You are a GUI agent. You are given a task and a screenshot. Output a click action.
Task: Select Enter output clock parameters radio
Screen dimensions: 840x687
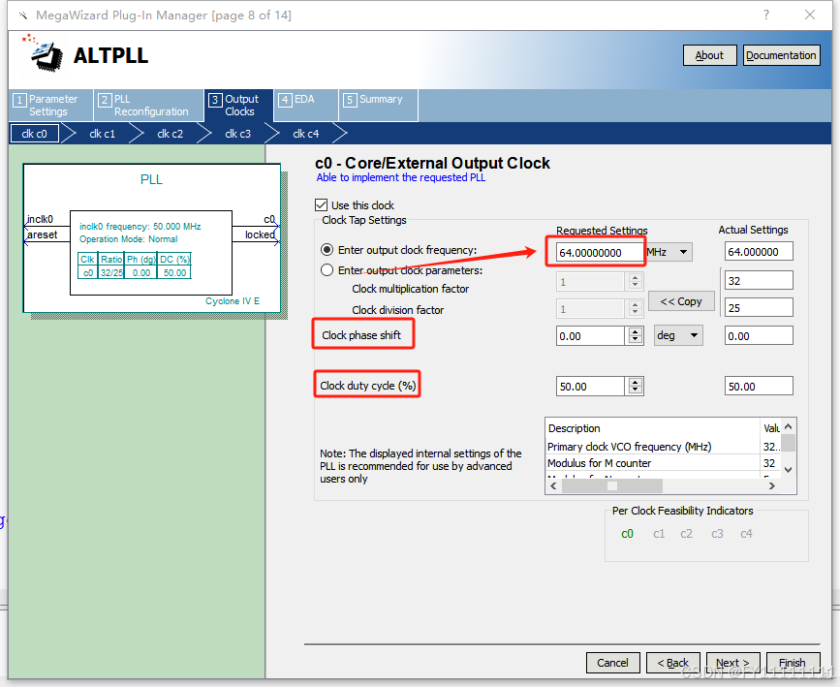[x=327, y=270]
